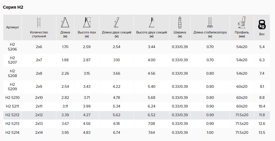Click max height value 4.27
This screenshot has height=141, width=275.
(87, 115)
